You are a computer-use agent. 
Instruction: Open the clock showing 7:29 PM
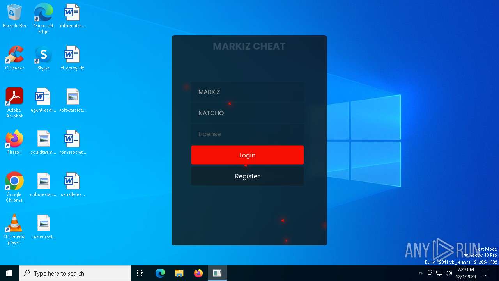[466, 273]
